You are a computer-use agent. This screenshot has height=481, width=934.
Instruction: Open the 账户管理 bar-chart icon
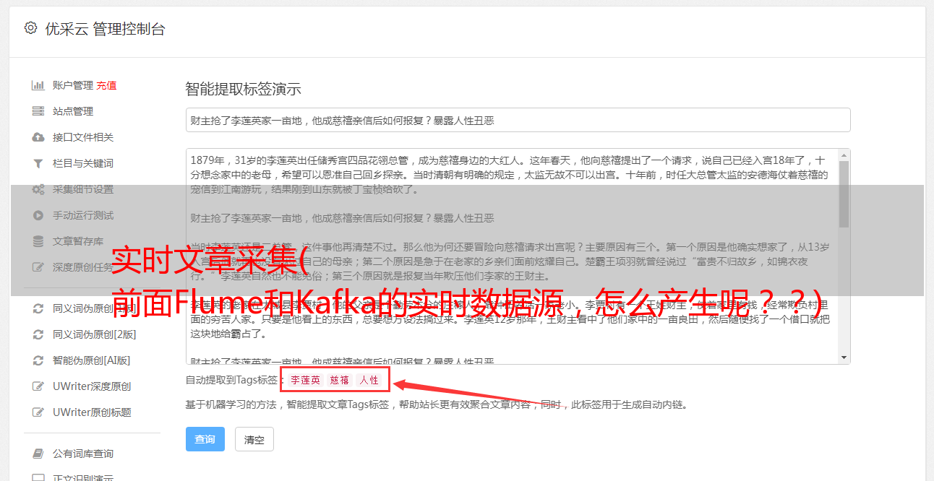click(38, 85)
